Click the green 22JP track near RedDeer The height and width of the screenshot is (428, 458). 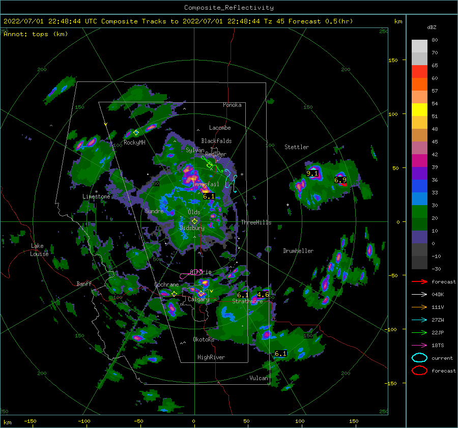pyautogui.click(x=212, y=164)
